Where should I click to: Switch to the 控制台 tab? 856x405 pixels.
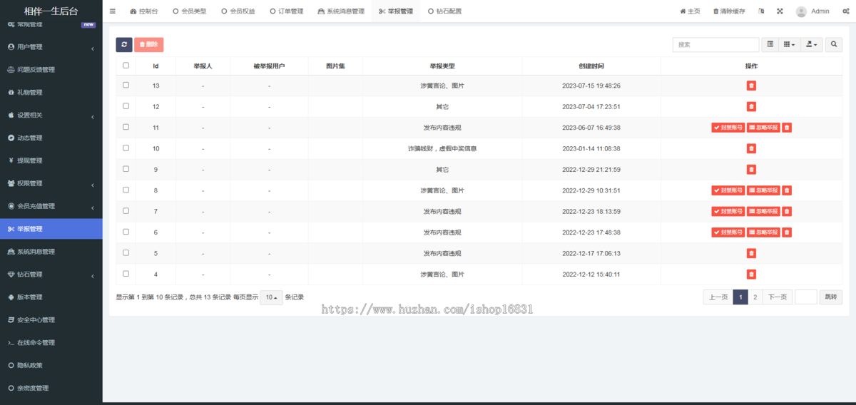tap(143, 11)
